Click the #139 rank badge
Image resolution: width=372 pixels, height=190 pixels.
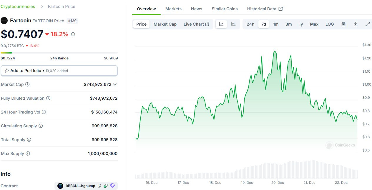[72, 21]
